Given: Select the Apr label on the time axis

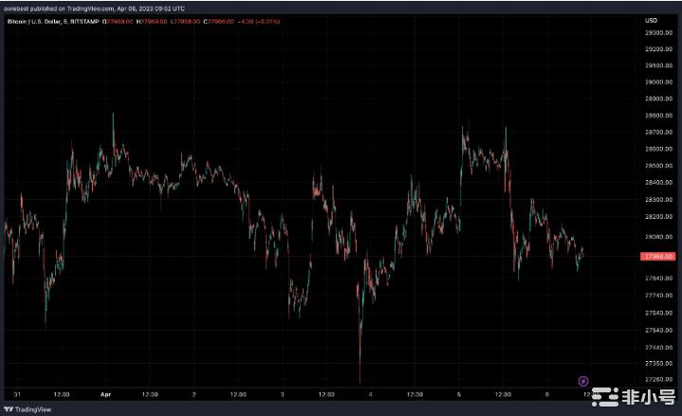Looking at the screenshot, I should (105, 391).
